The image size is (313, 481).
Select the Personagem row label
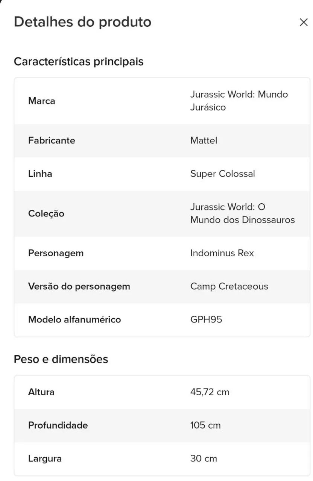tap(56, 253)
